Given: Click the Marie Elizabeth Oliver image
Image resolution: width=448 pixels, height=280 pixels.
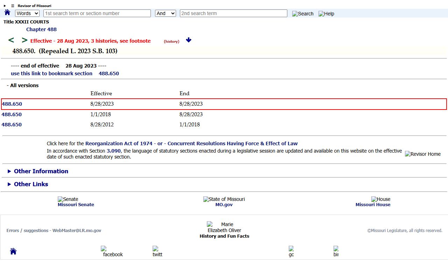Looking at the screenshot, I should (224, 227).
